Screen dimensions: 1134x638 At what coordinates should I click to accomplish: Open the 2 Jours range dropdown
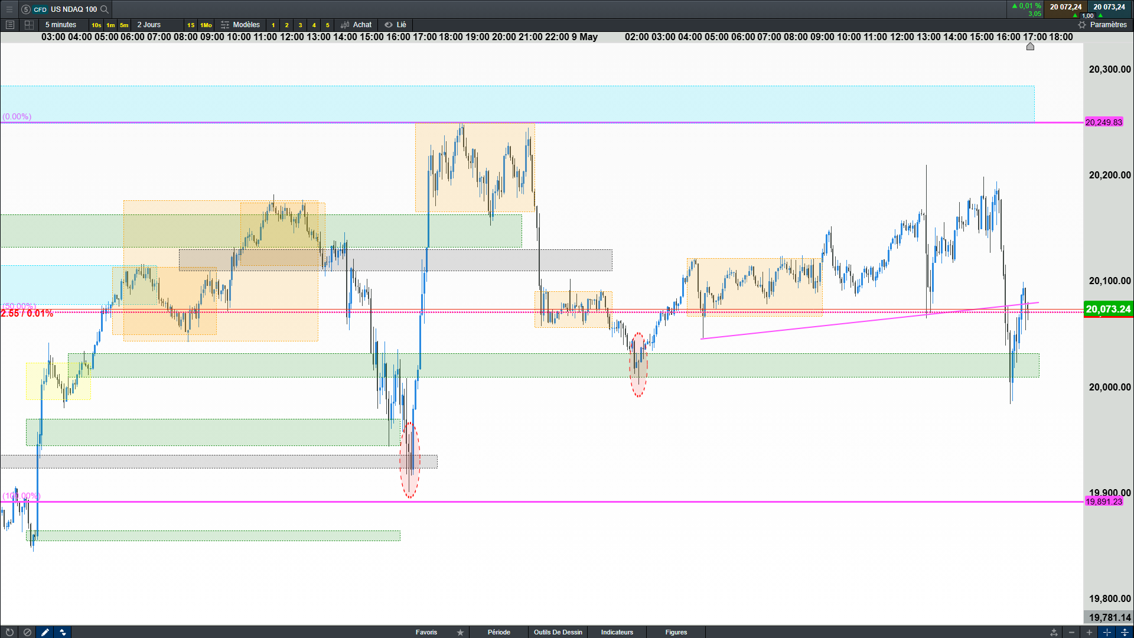[149, 25]
